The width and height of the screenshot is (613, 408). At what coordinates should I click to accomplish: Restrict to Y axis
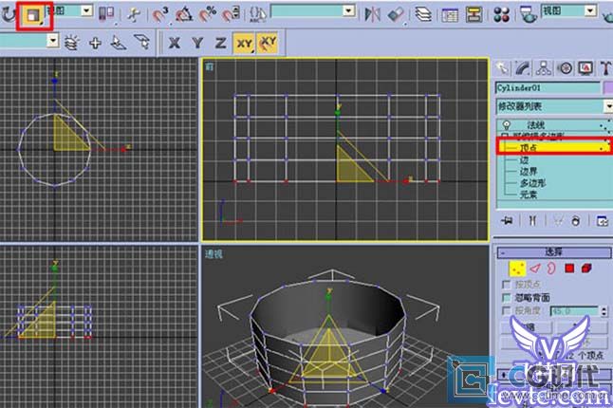(197, 42)
